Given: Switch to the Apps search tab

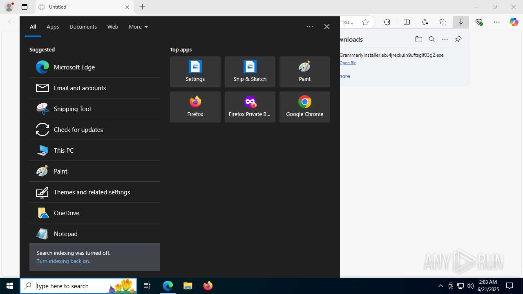Looking at the screenshot, I should click(x=53, y=27).
